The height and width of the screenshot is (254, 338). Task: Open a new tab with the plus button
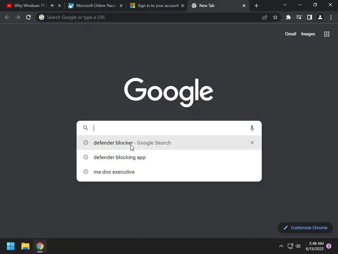(256, 6)
